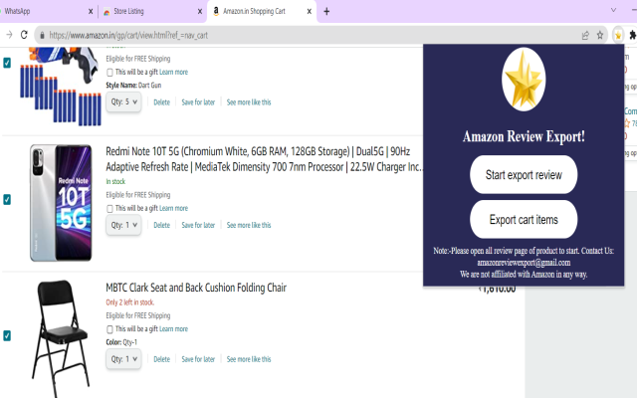See more like the MBTC folding chair
This screenshot has width=637, height=398.
249,359
